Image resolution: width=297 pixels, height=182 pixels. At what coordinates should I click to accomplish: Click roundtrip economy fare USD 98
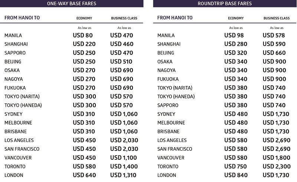tap(235, 36)
